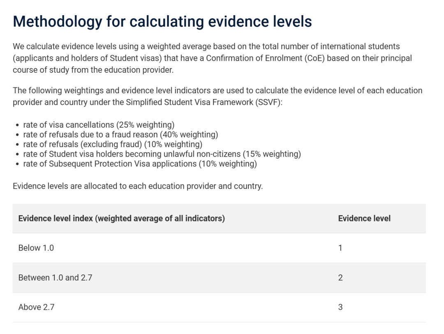444x334 pixels.
Task: Click 'Simplified Student Visa Framework (SSVF)' text
Action: 197,102
